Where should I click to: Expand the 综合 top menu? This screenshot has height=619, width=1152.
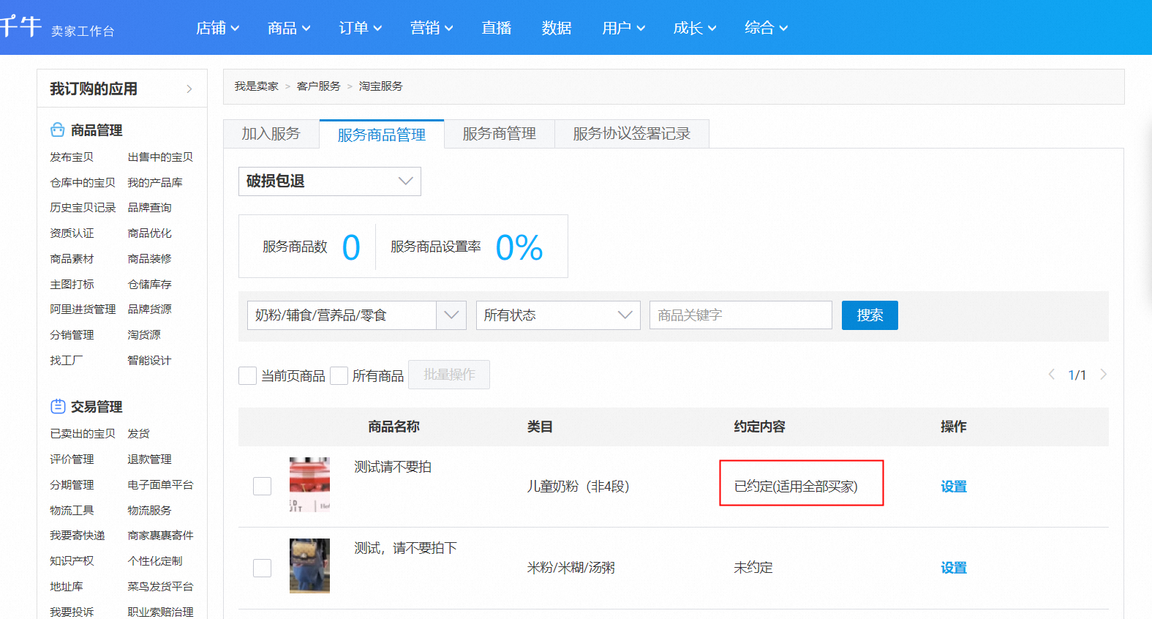pyautogui.click(x=767, y=28)
